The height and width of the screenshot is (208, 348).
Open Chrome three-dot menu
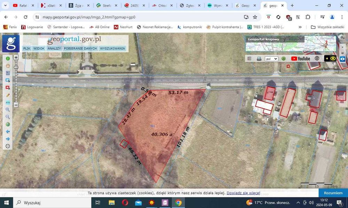click(342, 17)
